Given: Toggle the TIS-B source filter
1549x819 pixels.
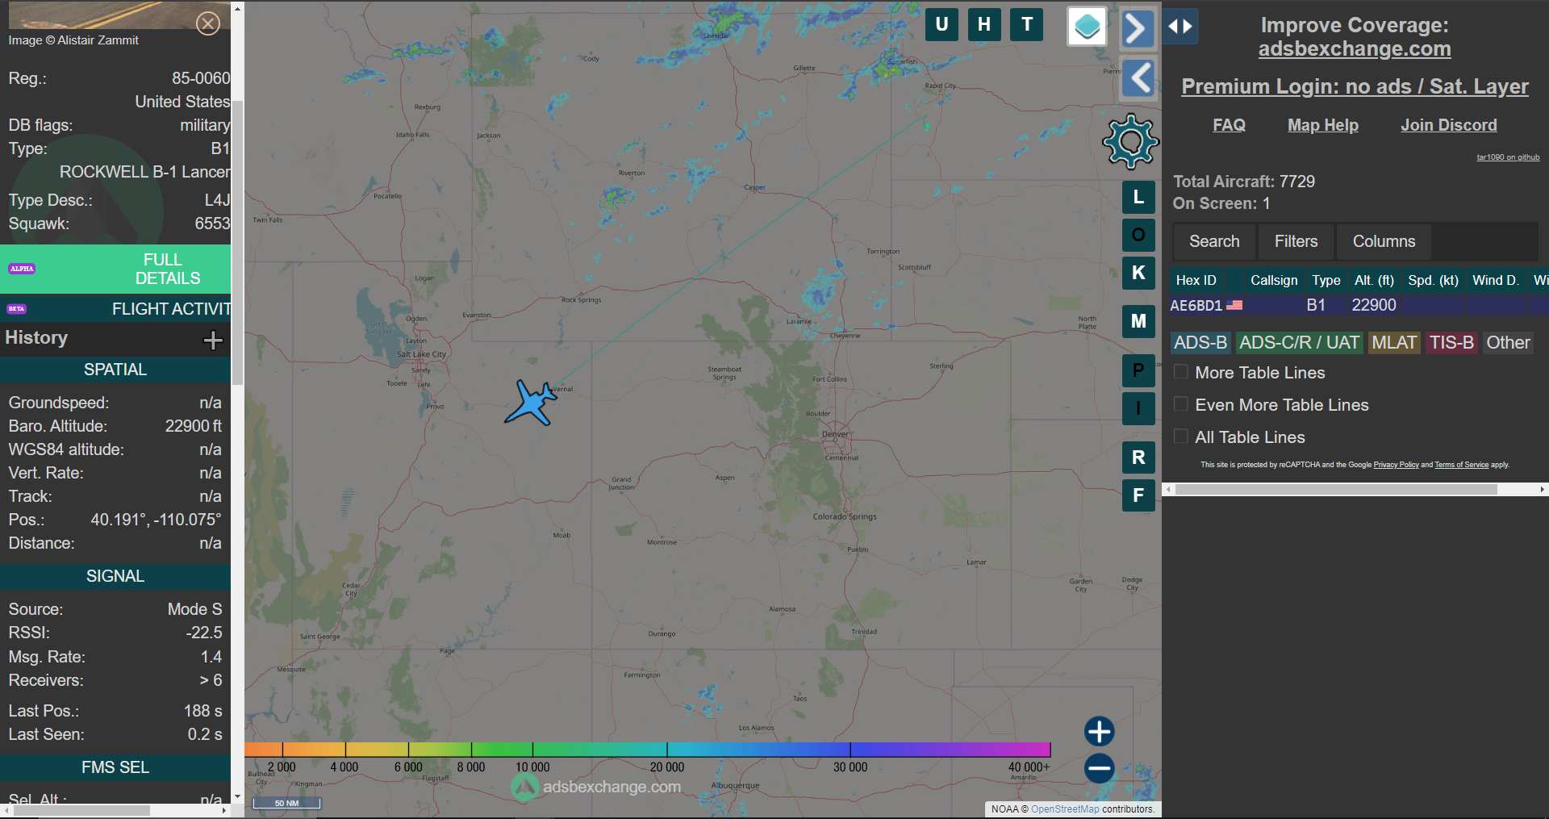Looking at the screenshot, I should coord(1451,343).
